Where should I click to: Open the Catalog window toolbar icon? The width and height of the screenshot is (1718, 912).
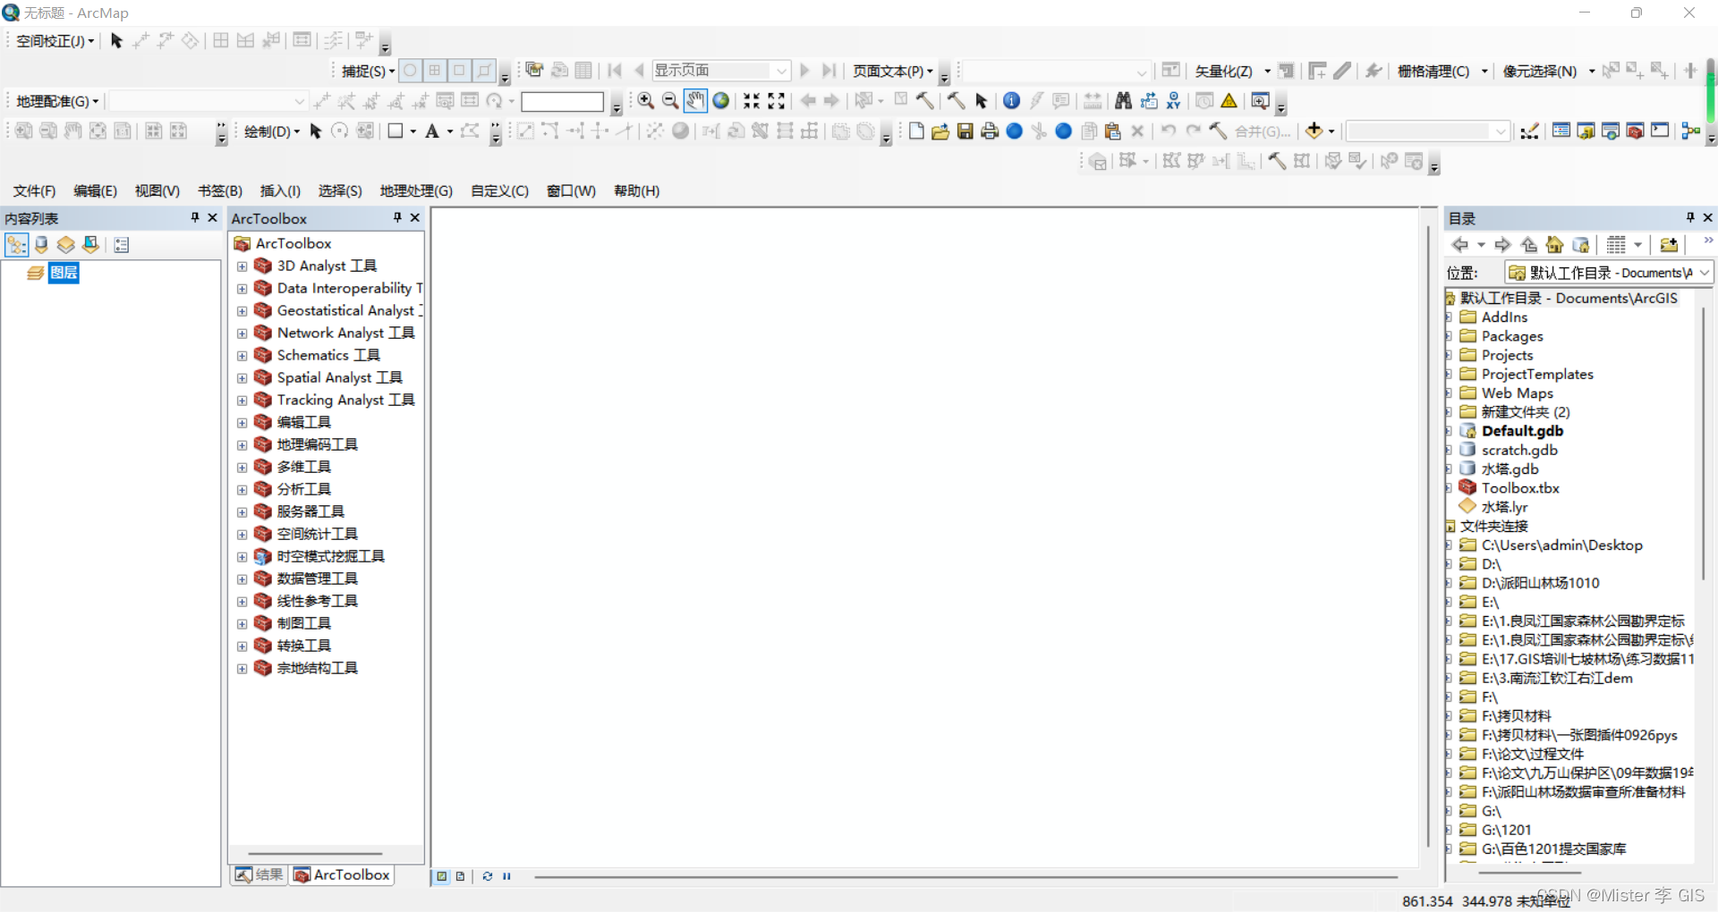[x=1586, y=131]
